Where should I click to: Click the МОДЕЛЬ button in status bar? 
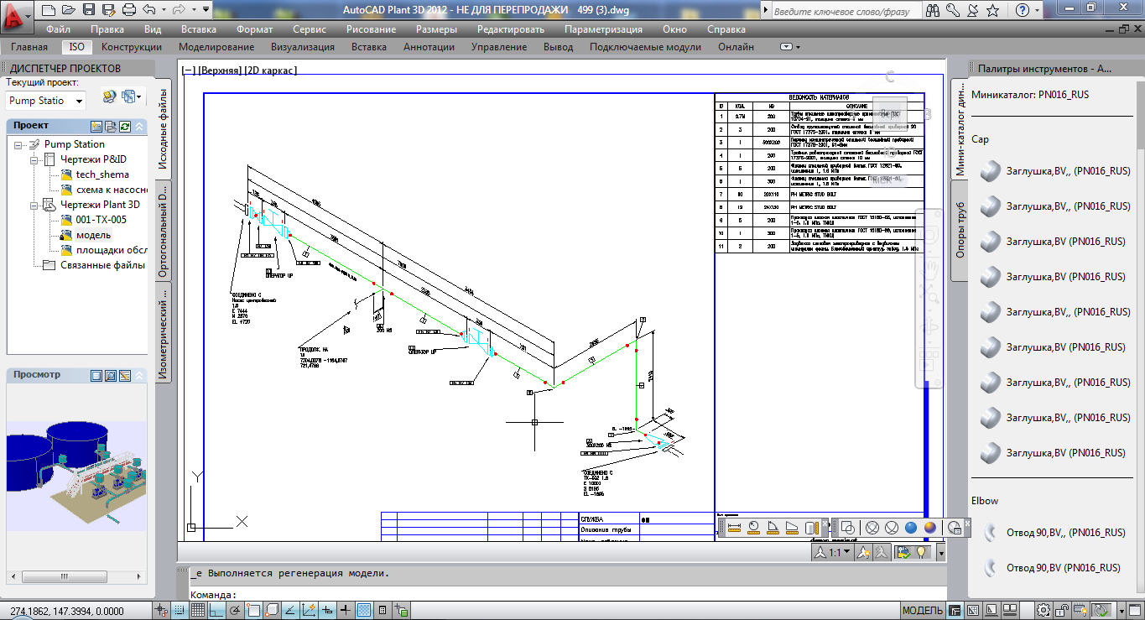(x=923, y=611)
